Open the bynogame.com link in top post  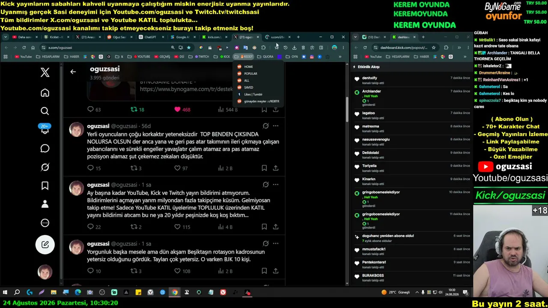(x=187, y=89)
